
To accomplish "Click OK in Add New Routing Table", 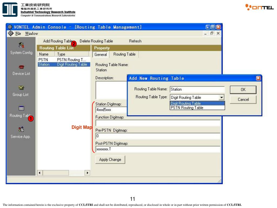I will tap(243, 90).
